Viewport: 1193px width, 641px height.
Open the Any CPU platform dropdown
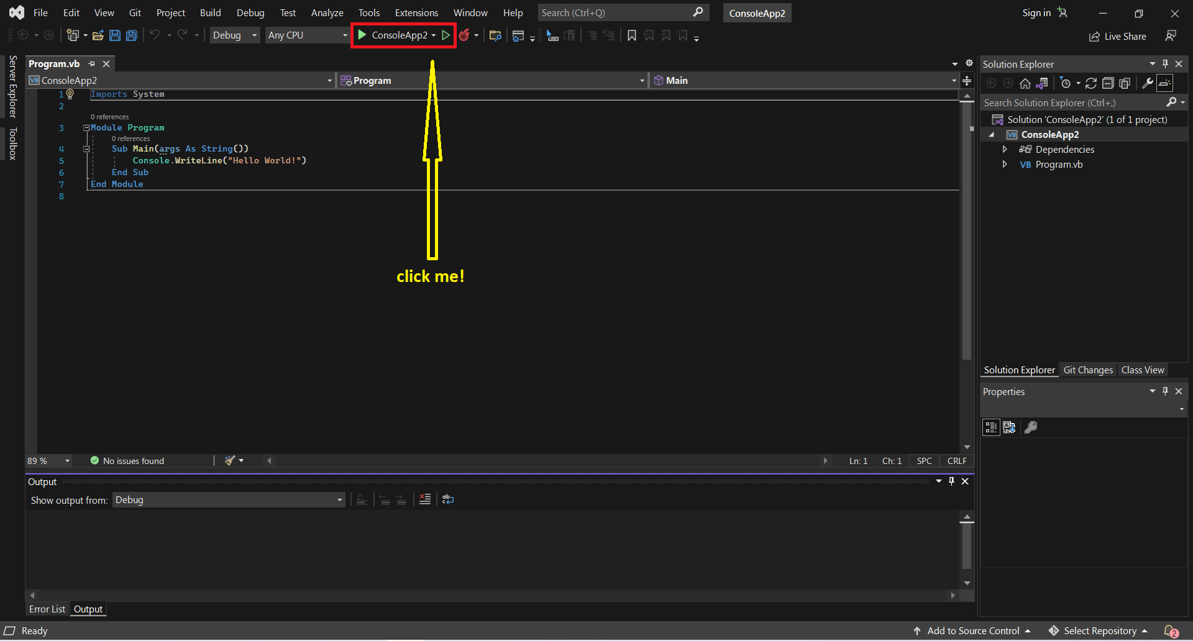pos(308,35)
